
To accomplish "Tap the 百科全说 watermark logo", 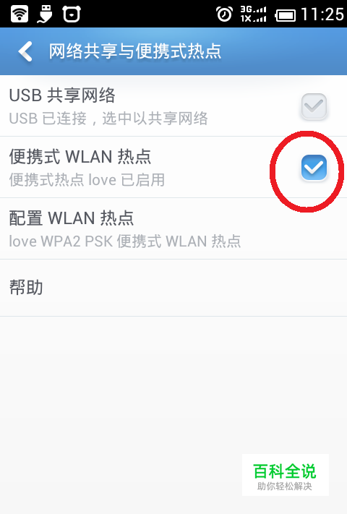I will 285,471.
